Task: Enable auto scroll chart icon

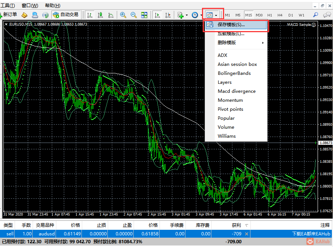Action: 157,15
